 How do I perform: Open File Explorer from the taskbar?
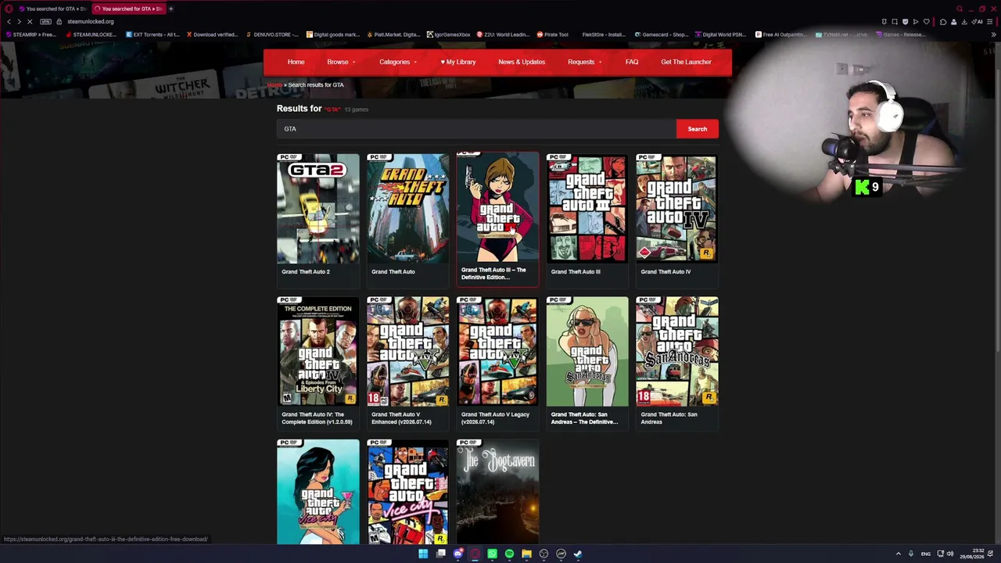pyautogui.click(x=526, y=554)
